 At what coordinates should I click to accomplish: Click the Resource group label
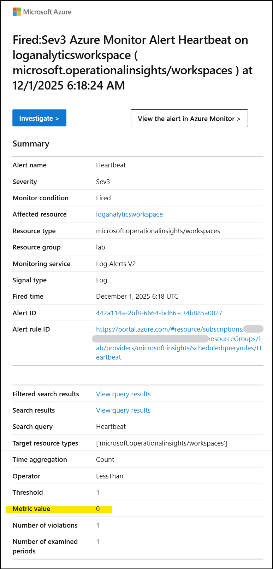point(36,247)
